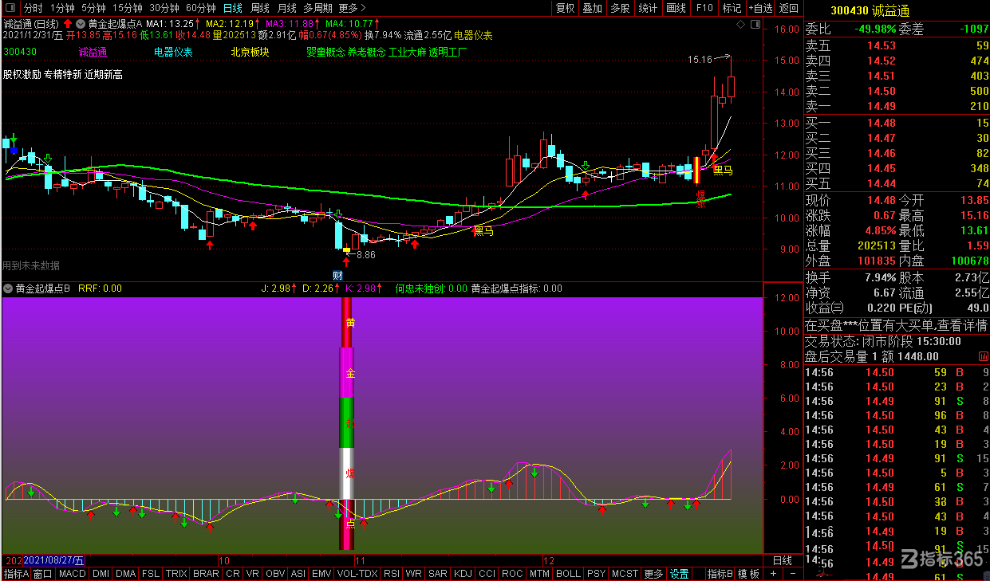Click the 养老概念 concept link
990x581 pixels.
pos(366,53)
